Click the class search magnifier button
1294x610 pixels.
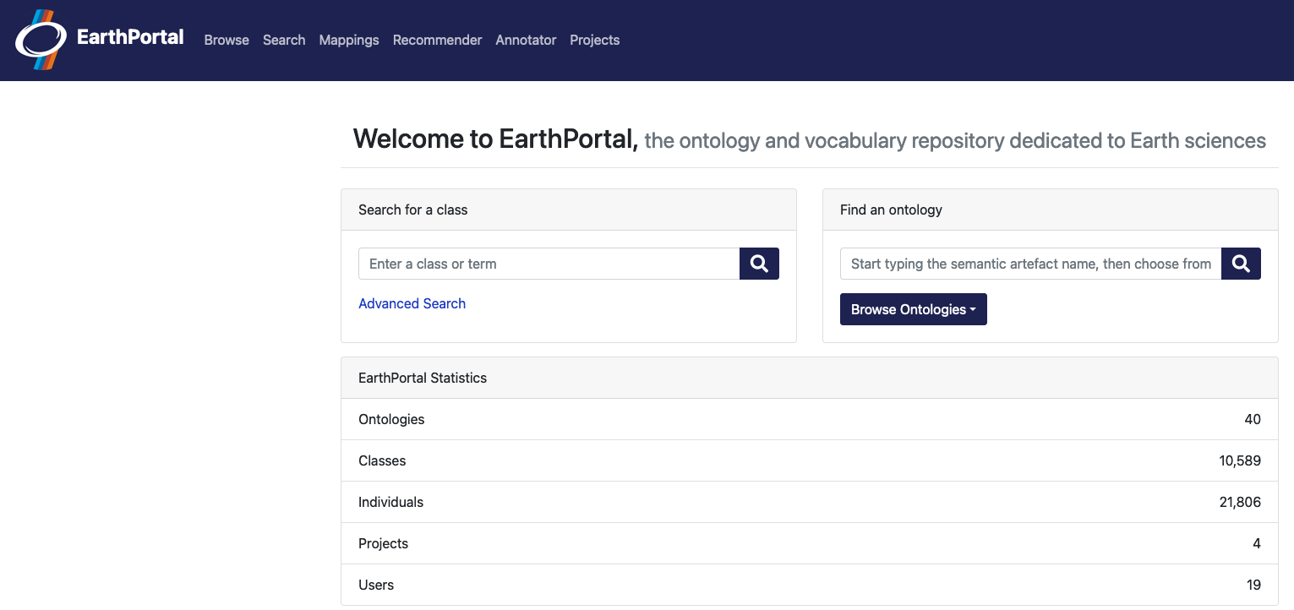(759, 264)
